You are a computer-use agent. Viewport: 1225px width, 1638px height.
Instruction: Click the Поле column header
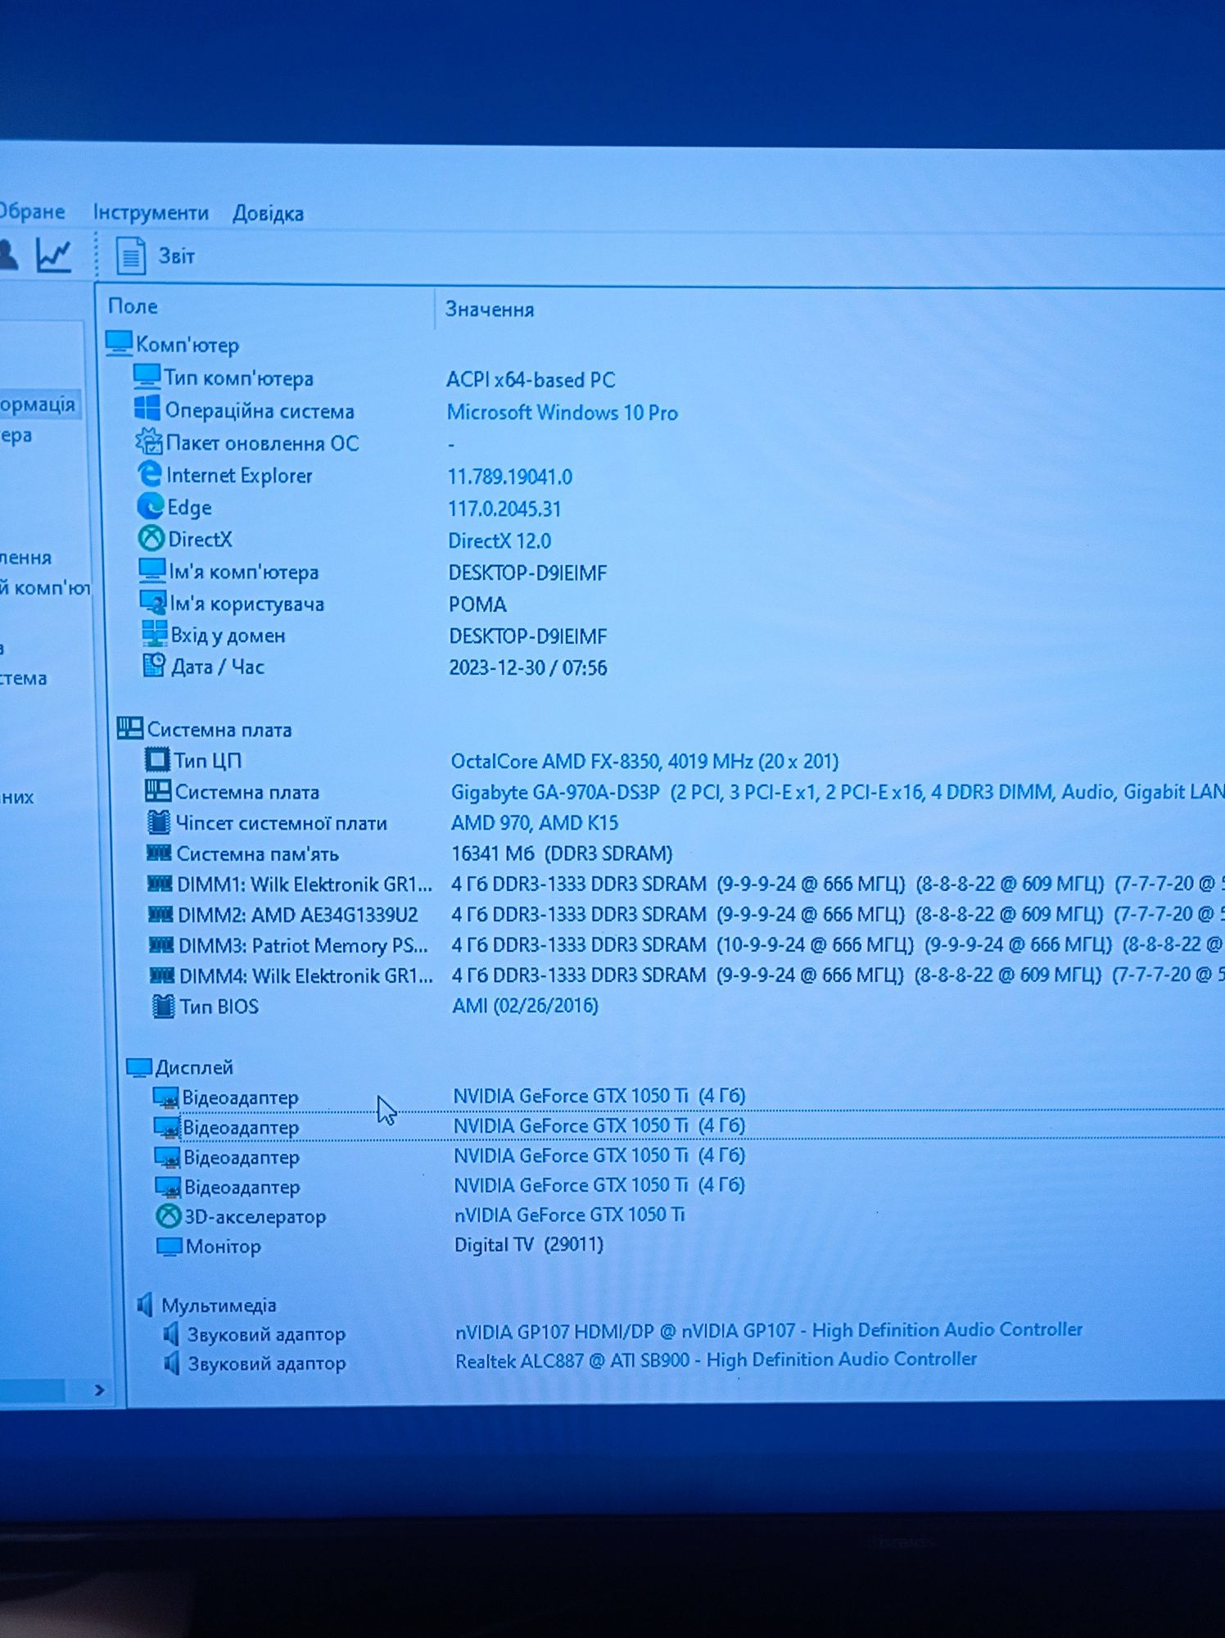coord(133,306)
